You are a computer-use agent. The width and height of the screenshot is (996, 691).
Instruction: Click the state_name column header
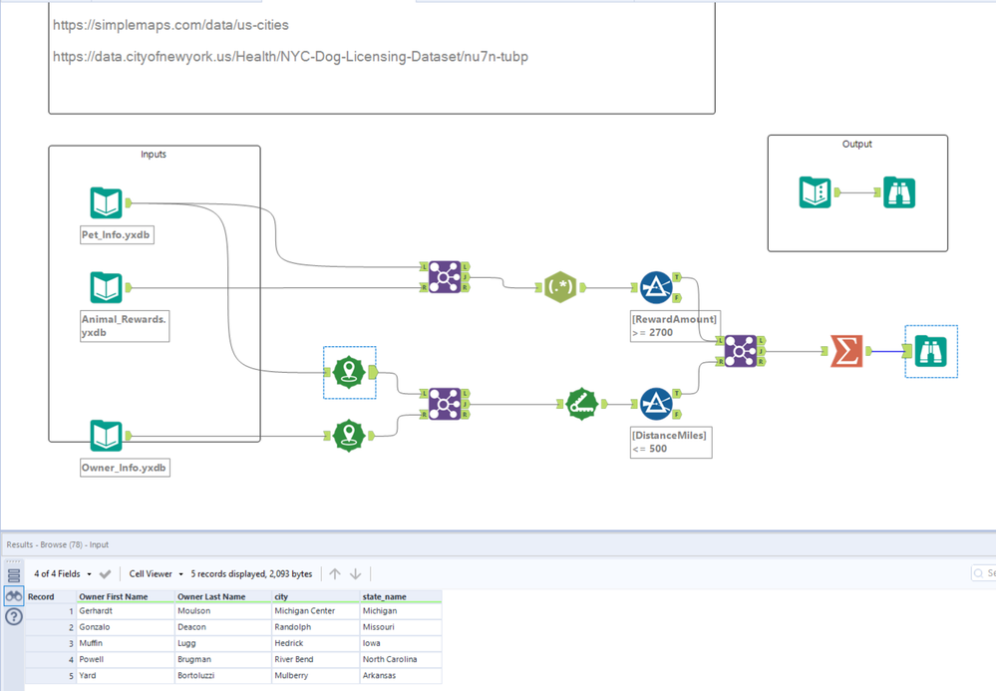click(x=400, y=596)
